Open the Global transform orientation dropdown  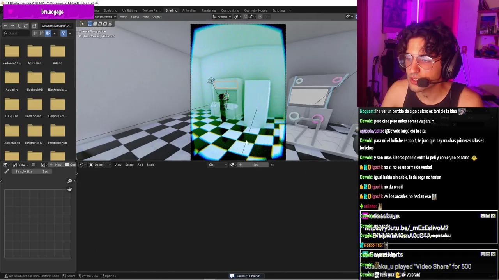click(222, 17)
